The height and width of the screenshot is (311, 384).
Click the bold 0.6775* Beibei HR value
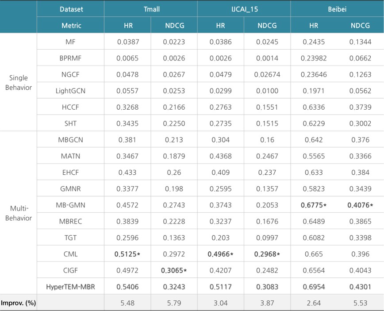(315, 205)
